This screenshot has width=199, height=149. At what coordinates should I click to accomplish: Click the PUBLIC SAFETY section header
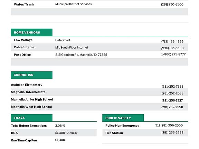pyautogui.click(x=123, y=118)
